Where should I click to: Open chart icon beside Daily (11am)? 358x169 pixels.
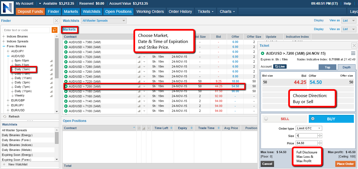coord(51,78)
